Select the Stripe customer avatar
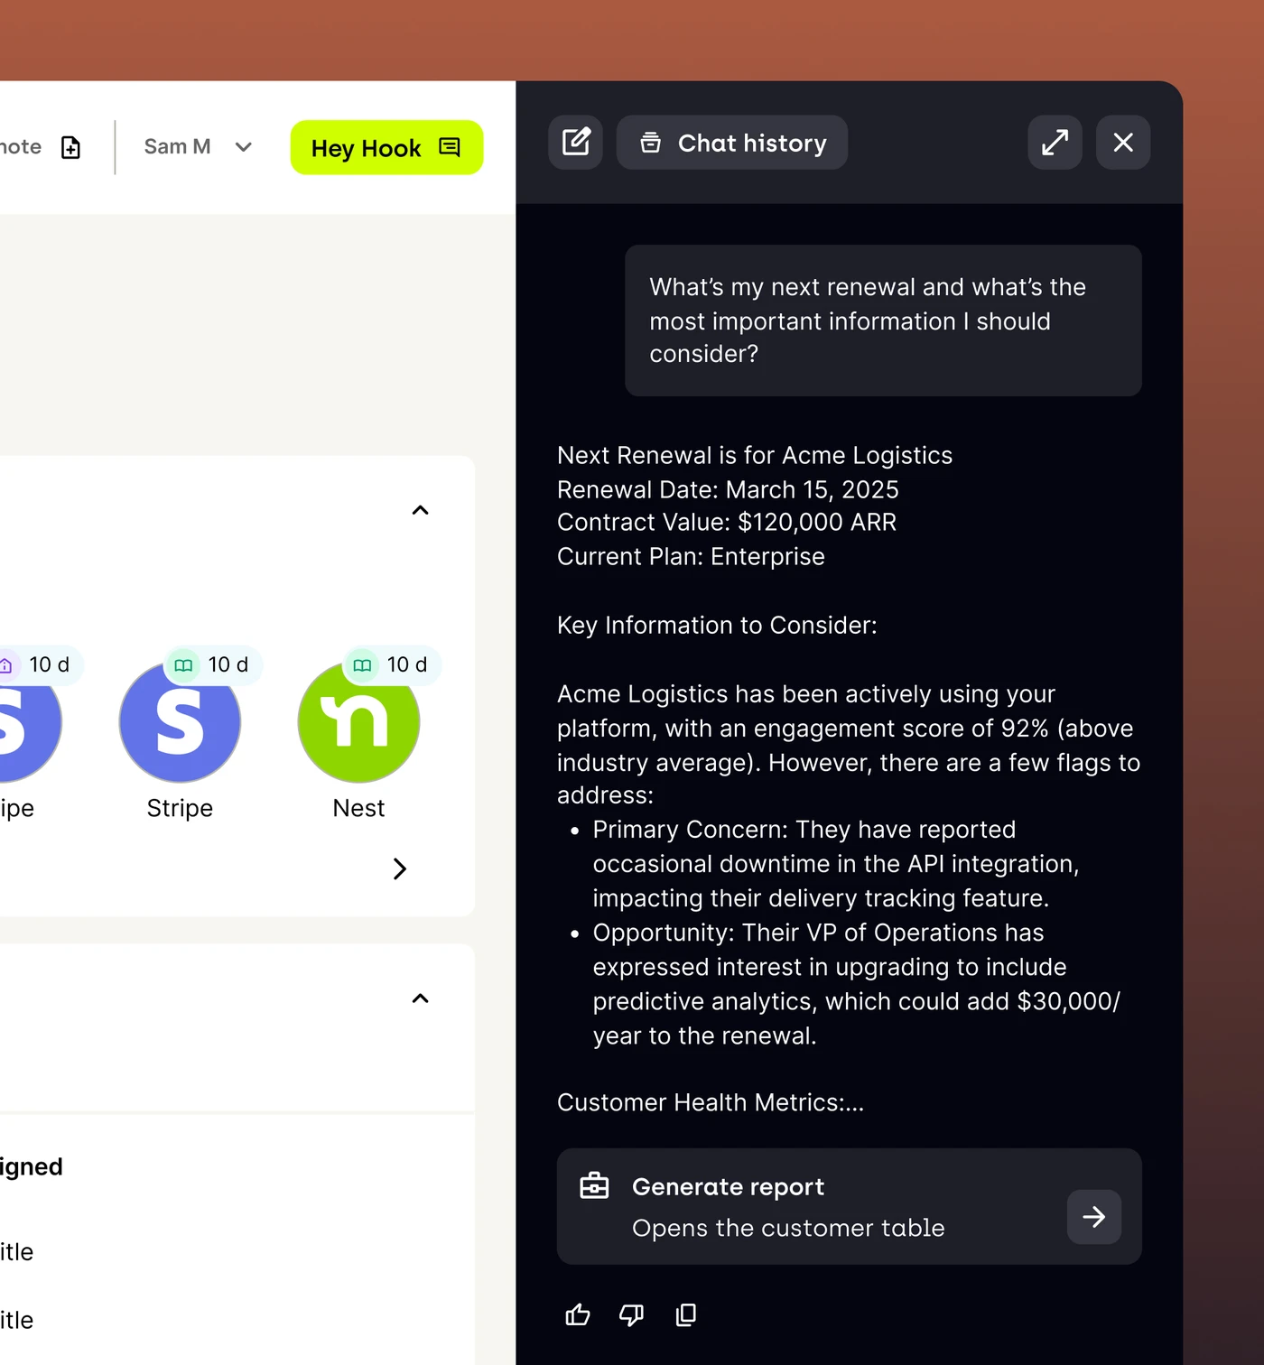Viewport: 1264px width, 1365px height. (x=180, y=722)
